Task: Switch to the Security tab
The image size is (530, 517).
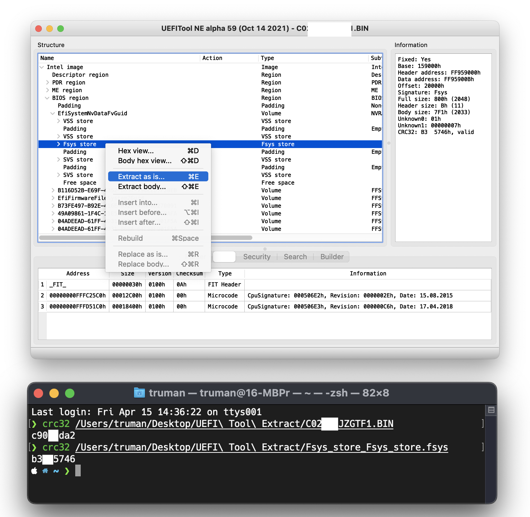Action: (x=256, y=257)
